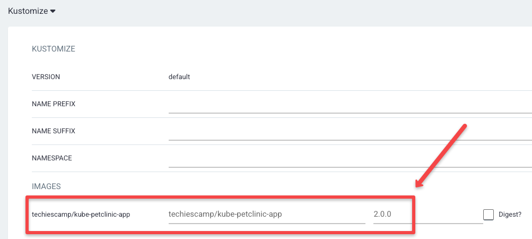The width and height of the screenshot is (532, 239).
Task: Open the default version value
Action: [179, 76]
